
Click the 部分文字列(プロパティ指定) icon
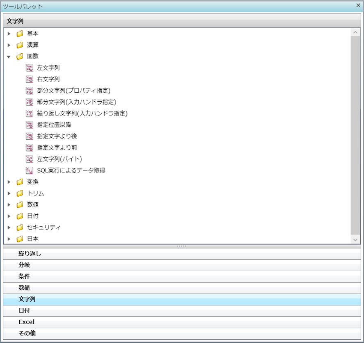[29, 91]
